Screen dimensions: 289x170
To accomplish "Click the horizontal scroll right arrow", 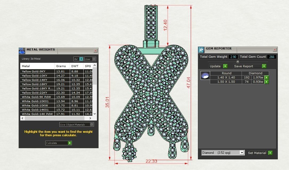I will click(x=90, y=118).
